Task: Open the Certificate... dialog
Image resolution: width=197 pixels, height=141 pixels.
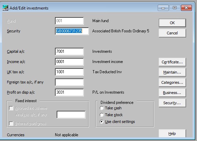Action: click(172, 62)
